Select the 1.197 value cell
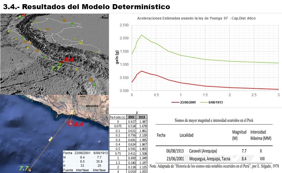 [142, 163]
